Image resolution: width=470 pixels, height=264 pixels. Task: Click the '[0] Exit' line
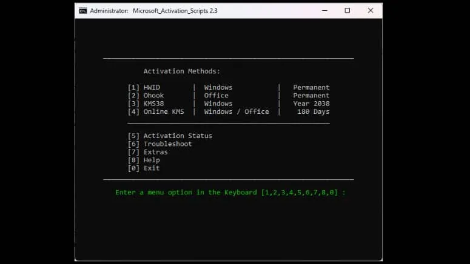144,168
